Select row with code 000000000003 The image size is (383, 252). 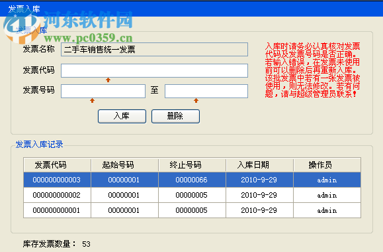pyautogui.click(x=192, y=180)
